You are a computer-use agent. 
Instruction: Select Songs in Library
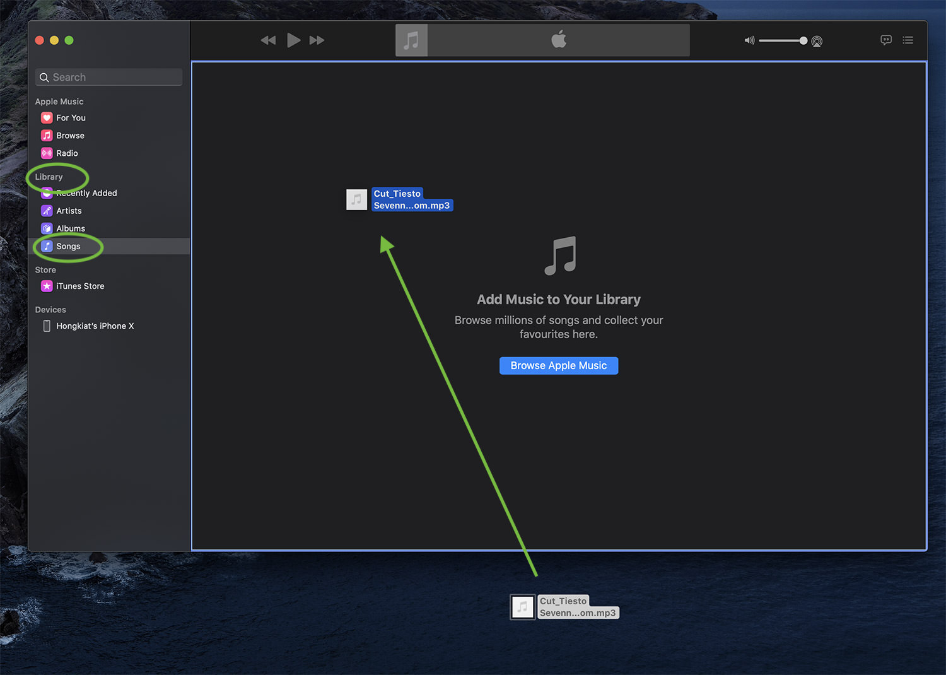108,246
